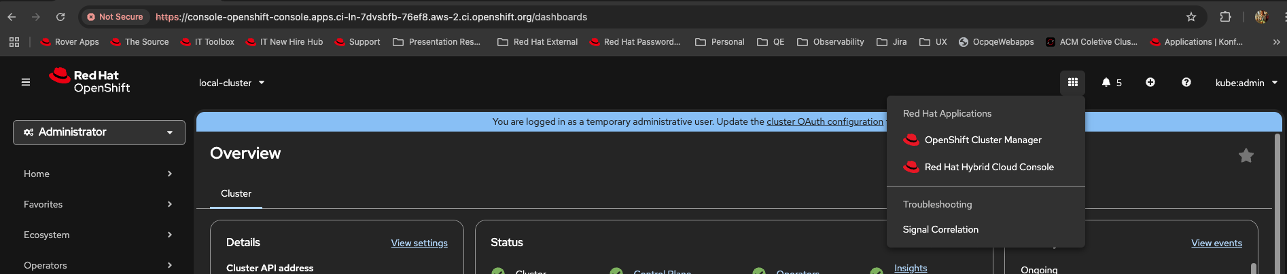Click the application launcher grid icon
This screenshot has width=1287, height=274.
coord(1072,83)
